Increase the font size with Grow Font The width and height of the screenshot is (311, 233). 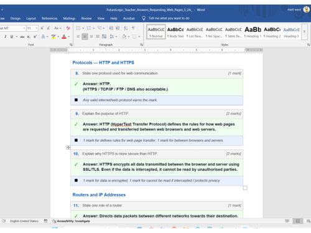tap(42, 28)
